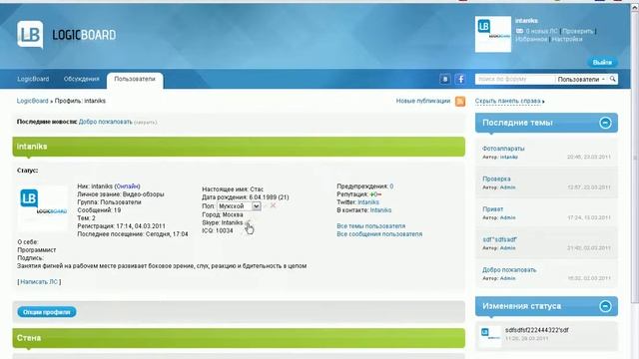The image size is (639, 359).
Task: Open the gender dropdown Мужской
Action: pyautogui.click(x=239, y=206)
